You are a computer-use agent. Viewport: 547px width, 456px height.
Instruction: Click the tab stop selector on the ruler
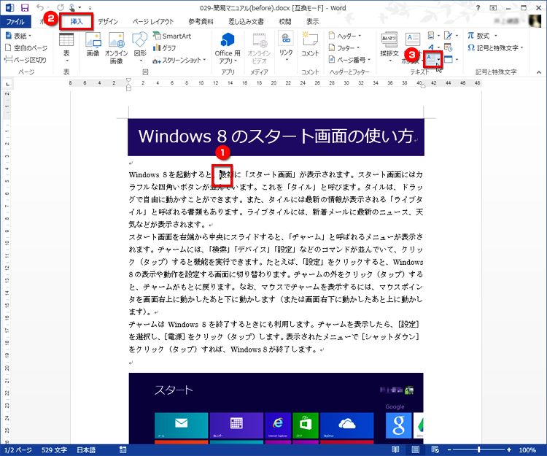pos(8,84)
